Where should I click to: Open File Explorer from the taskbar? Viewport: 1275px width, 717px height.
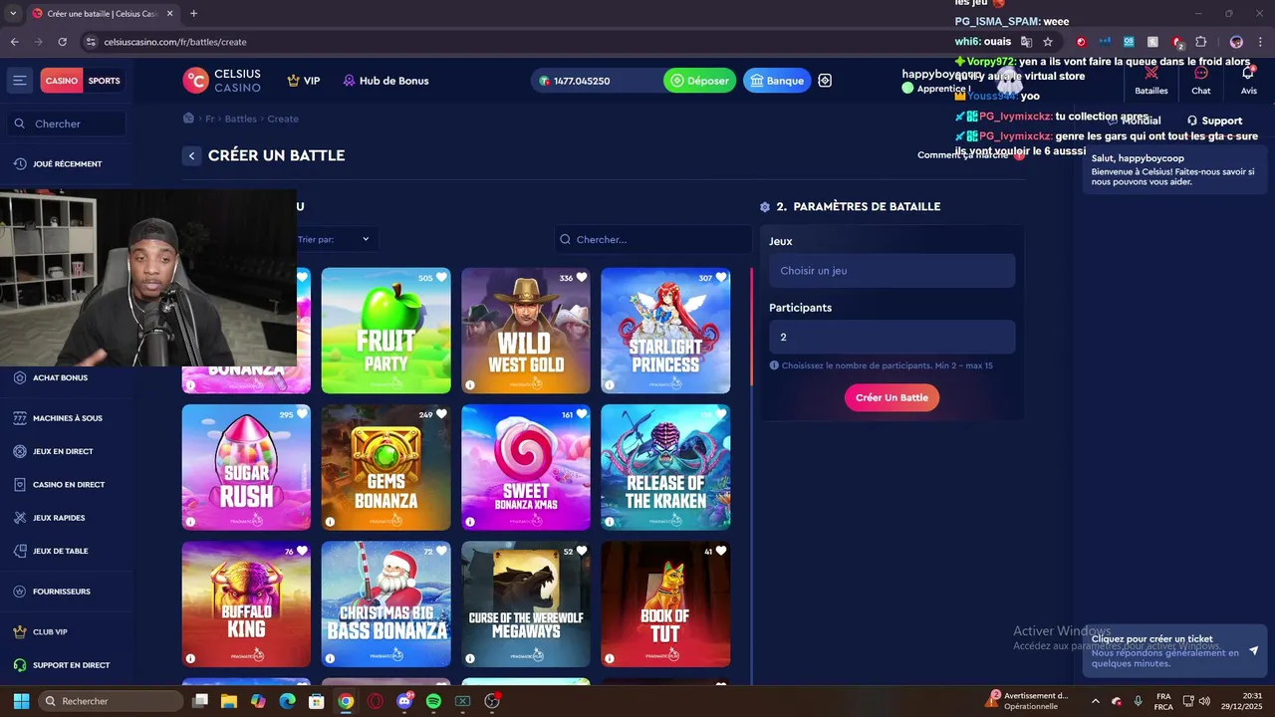[x=229, y=701]
